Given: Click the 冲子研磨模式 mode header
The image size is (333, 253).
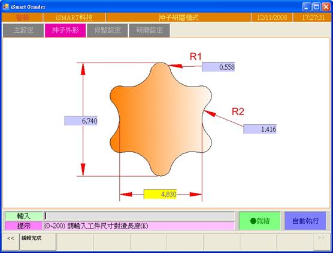Looking at the screenshot, I should [178, 17].
